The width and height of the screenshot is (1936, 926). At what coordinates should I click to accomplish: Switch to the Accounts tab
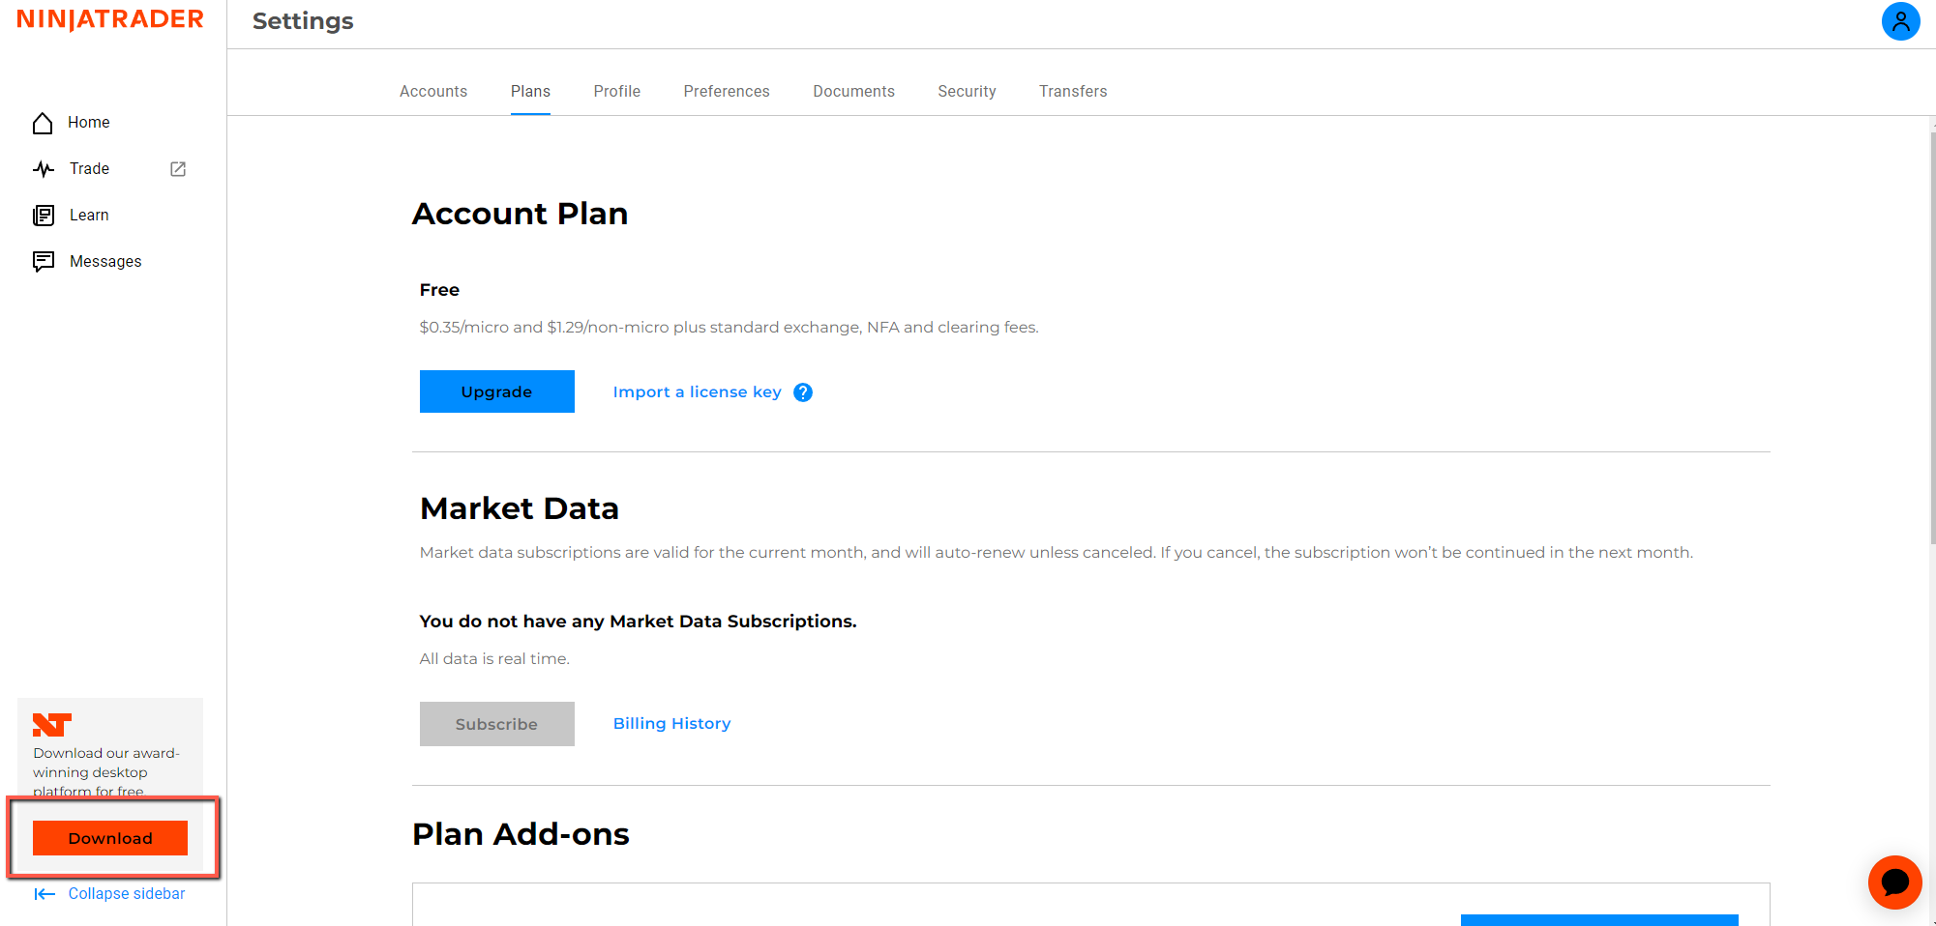coord(433,91)
